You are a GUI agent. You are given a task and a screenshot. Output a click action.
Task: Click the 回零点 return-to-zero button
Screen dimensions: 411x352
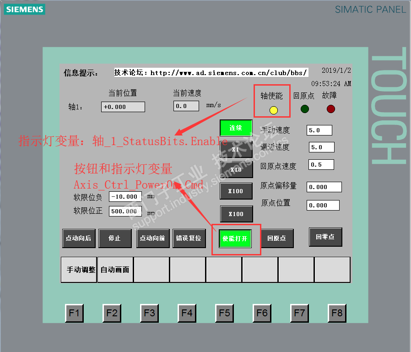pyautogui.click(x=325, y=237)
